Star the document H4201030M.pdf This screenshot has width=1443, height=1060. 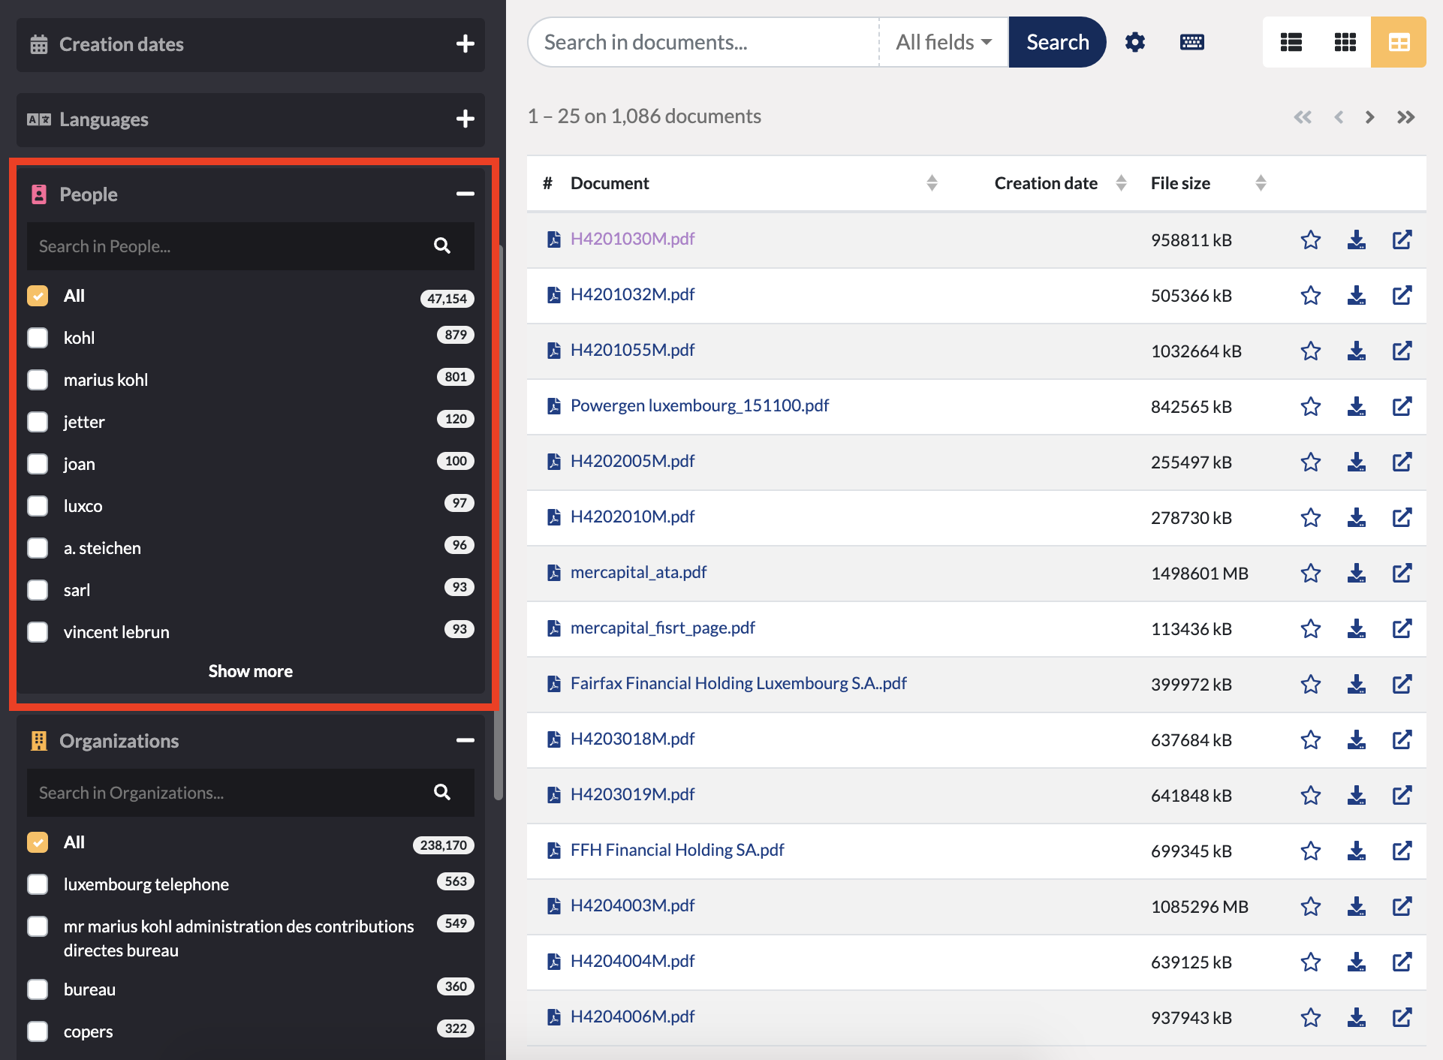tap(1311, 239)
